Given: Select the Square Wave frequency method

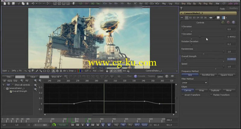Looking at the screenshot, I should click(227, 75).
